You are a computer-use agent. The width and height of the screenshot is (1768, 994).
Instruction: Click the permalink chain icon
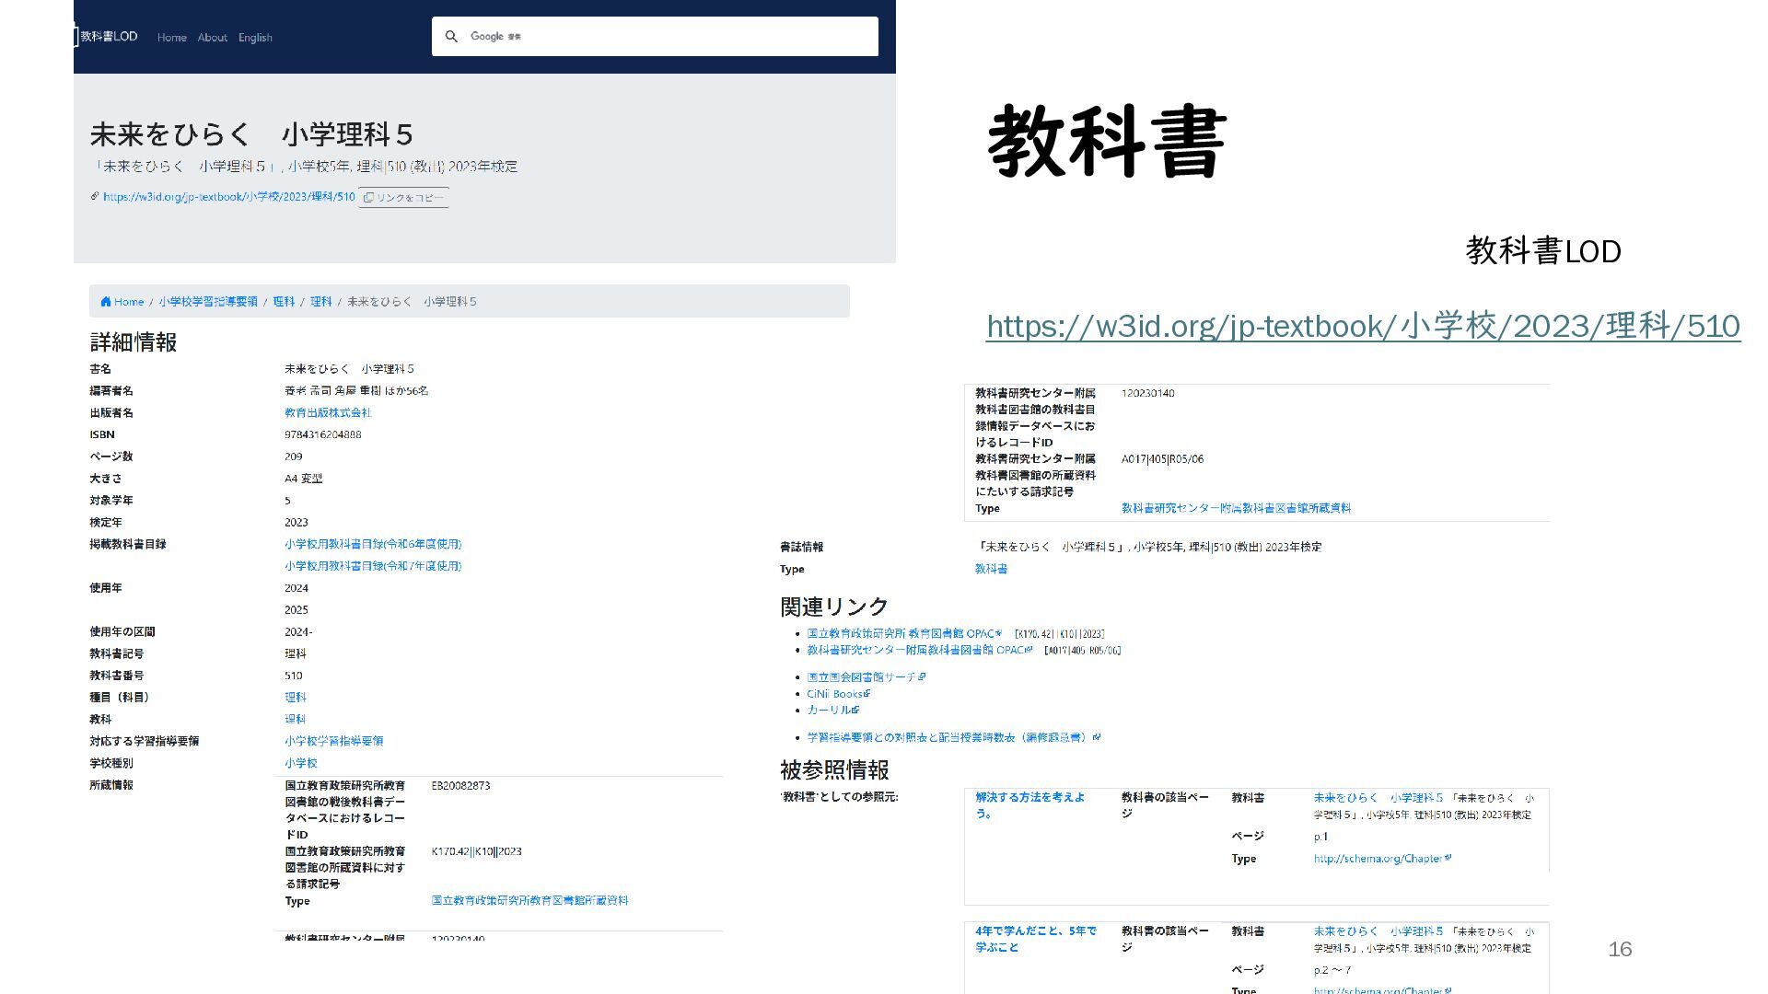(x=95, y=197)
